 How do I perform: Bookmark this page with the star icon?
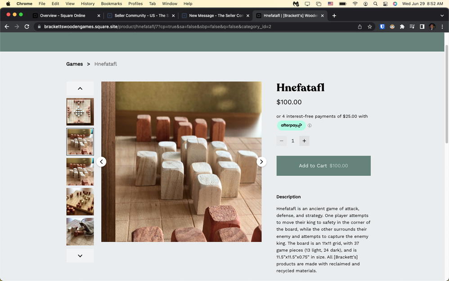pyautogui.click(x=370, y=27)
